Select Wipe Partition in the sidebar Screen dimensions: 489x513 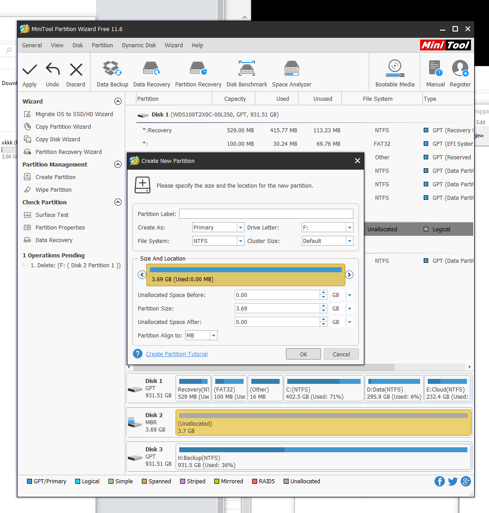[48, 190]
